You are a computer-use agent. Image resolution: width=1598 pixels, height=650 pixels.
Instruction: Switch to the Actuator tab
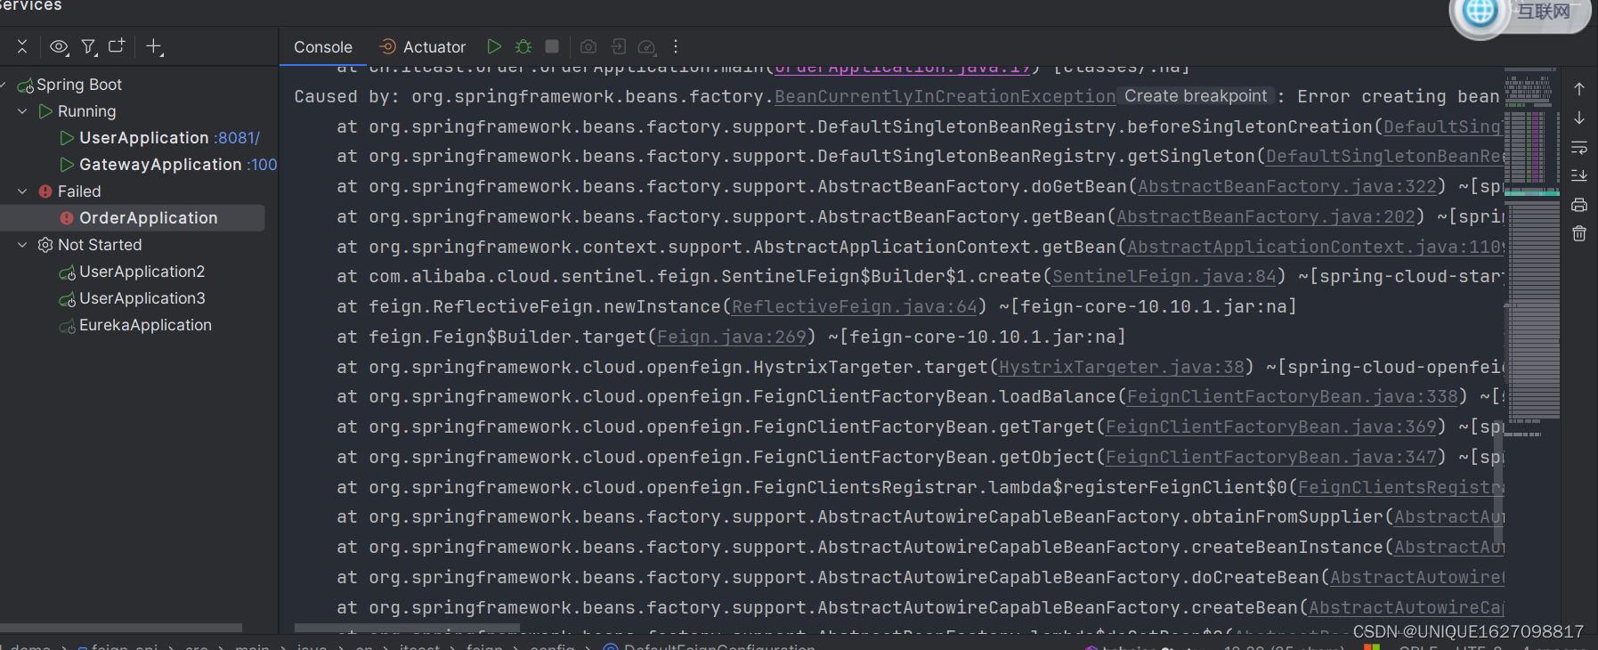(x=422, y=47)
